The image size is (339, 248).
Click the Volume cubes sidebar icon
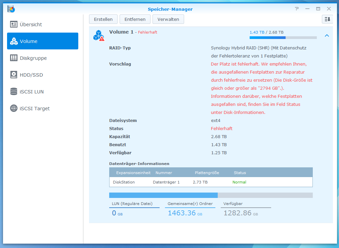[14, 41]
